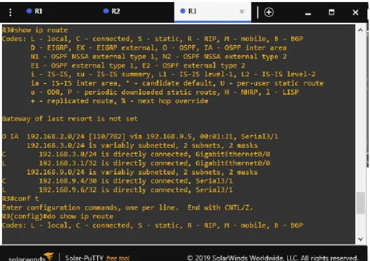Click the '+ - replicated route' codes line
This screenshot has height=261, width=370.
pyautogui.click(x=119, y=101)
